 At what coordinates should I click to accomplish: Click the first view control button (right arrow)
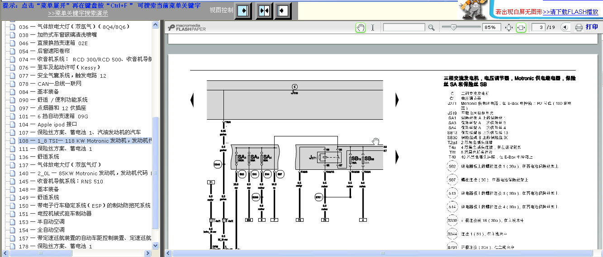[x=243, y=10]
